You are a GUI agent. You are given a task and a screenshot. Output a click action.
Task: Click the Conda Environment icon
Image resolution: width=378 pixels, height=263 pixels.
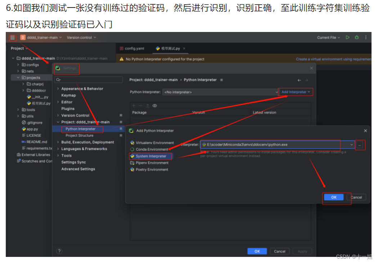132,149
